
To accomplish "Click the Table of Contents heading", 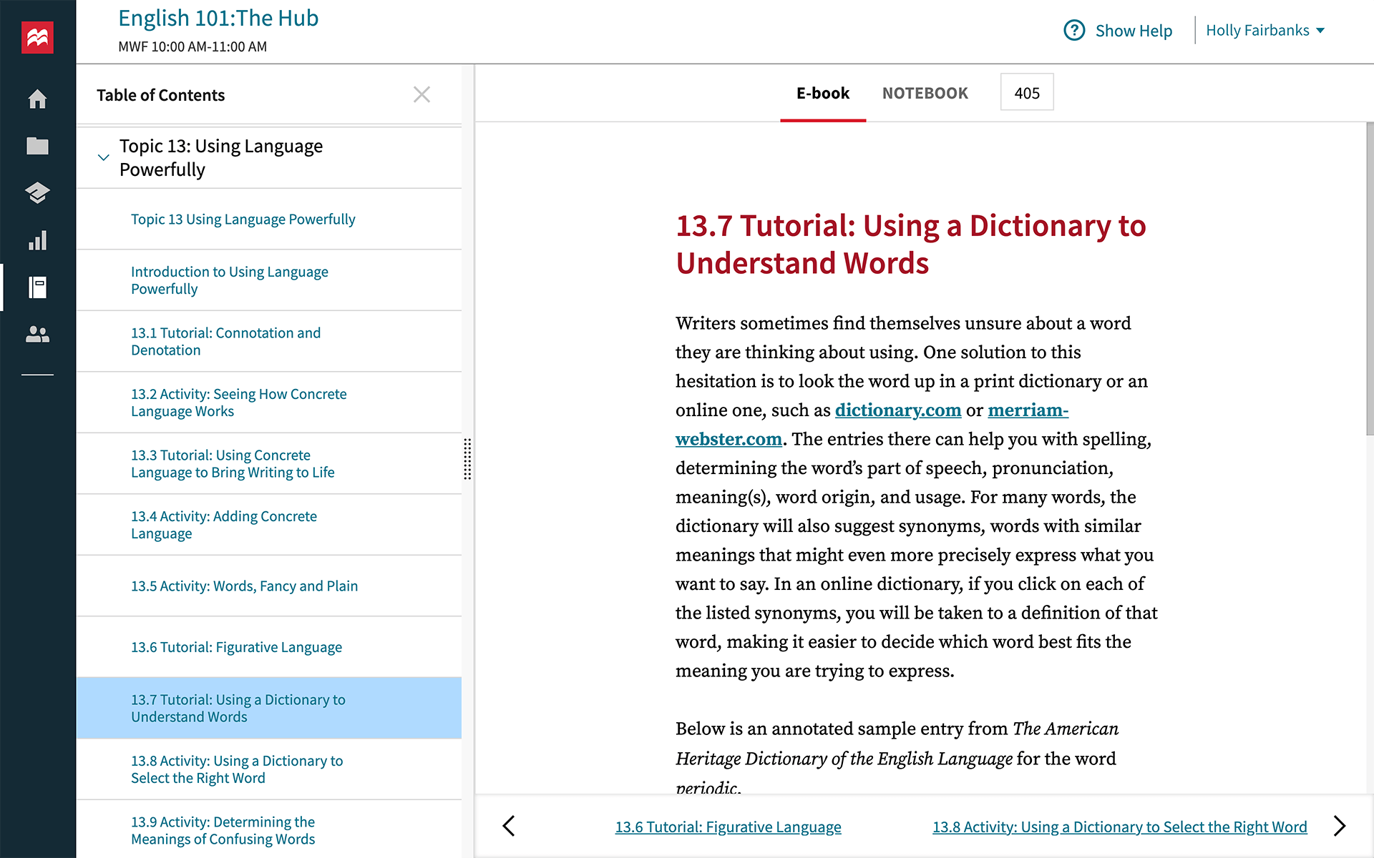I will (160, 95).
